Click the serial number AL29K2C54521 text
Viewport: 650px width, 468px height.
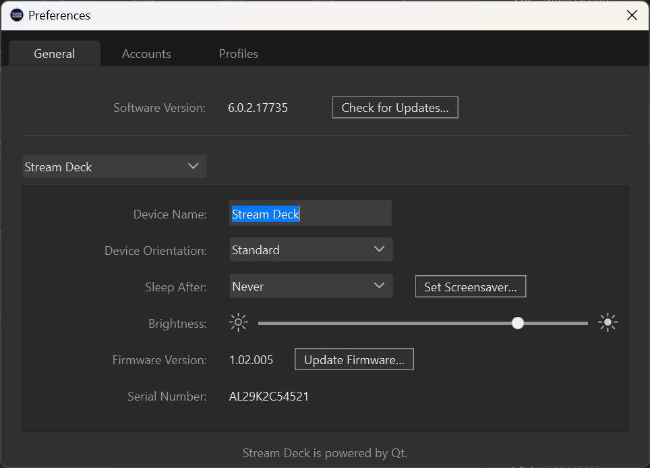[268, 397]
